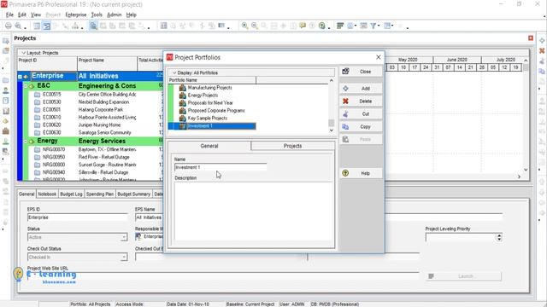
Task: Collapse the Energy group node
Action: coord(26,141)
